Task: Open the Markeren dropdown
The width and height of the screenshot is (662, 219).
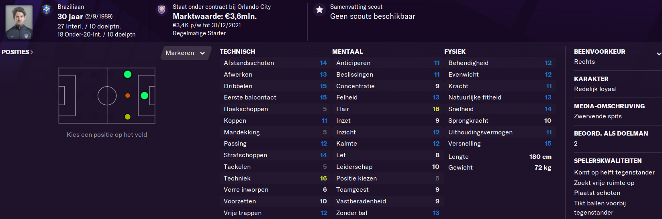Action: tap(186, 53)
